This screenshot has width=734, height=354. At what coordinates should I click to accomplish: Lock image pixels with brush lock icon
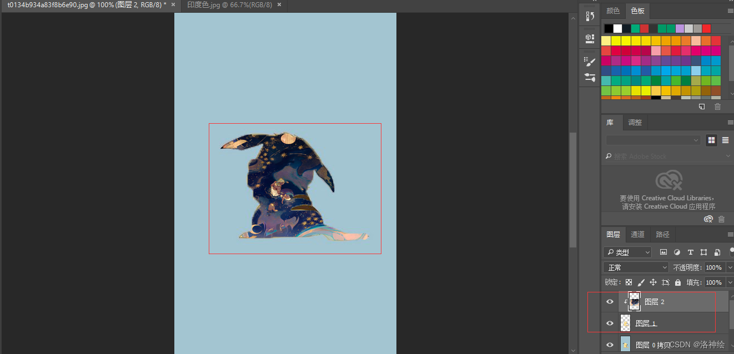(x=641, y=282)
